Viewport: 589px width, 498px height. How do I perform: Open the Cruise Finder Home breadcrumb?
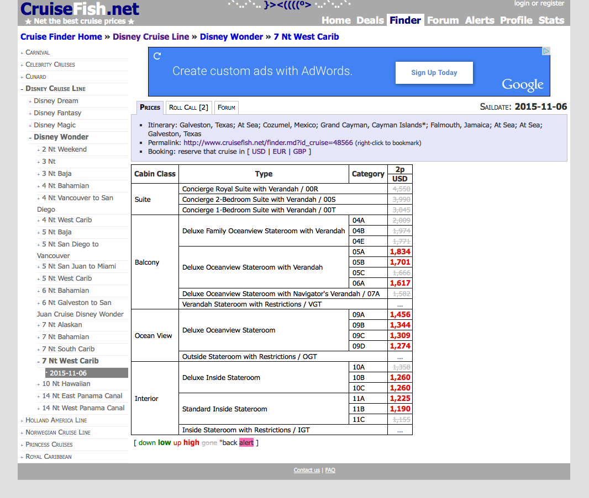click(x=61, y=37)
